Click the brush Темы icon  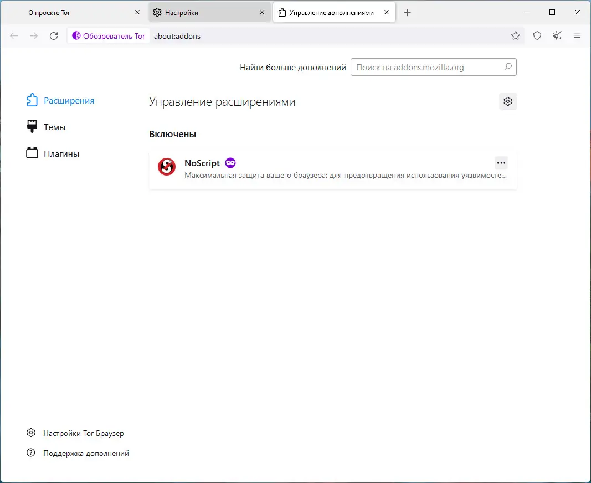(32, 126)
